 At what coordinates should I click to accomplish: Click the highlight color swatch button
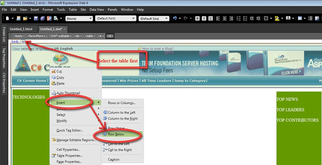pyautogui.click(x=277, y=18)
